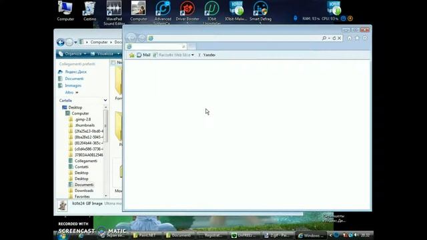
Task: Open a new tab in Internet Explorer
Action: tap(191, 47)
